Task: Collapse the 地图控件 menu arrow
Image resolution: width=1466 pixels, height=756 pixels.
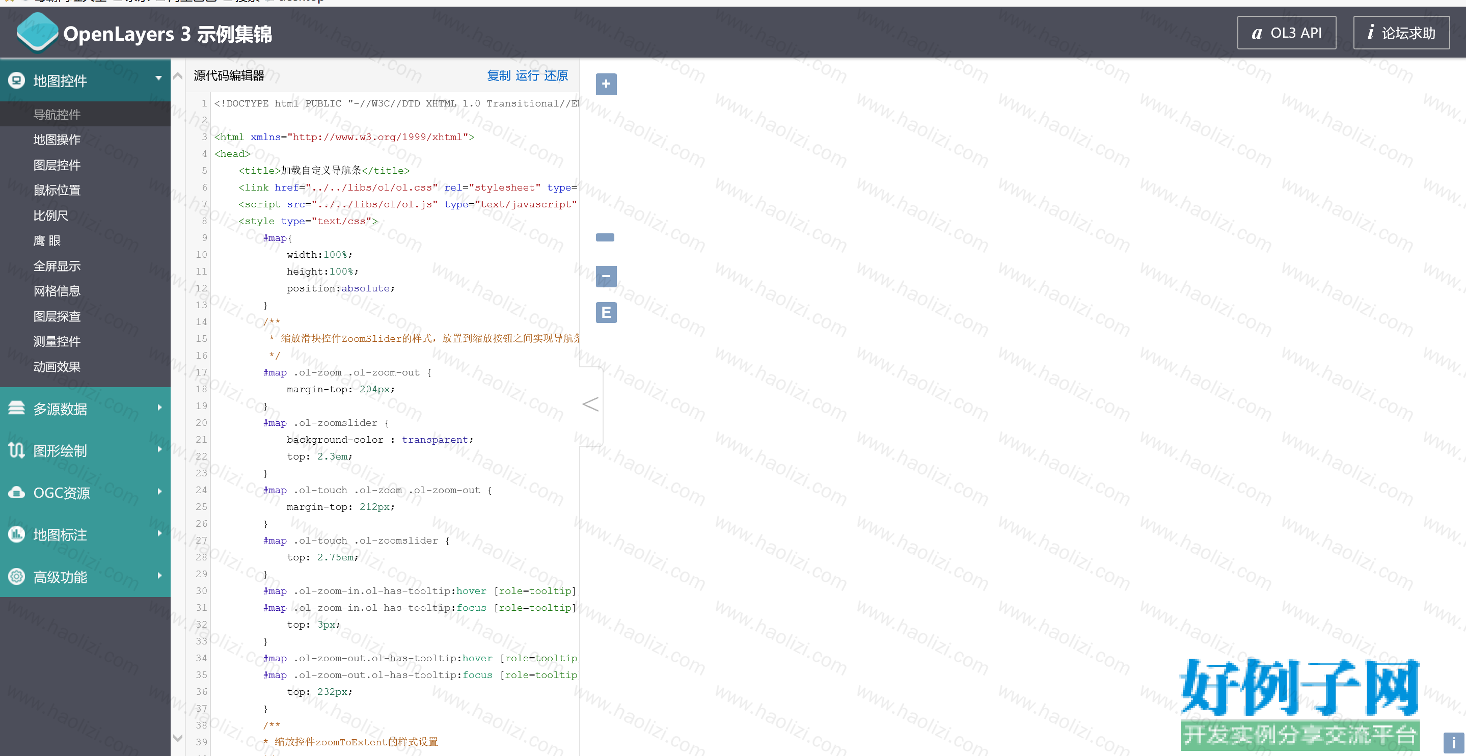Action: coord(159,78)
